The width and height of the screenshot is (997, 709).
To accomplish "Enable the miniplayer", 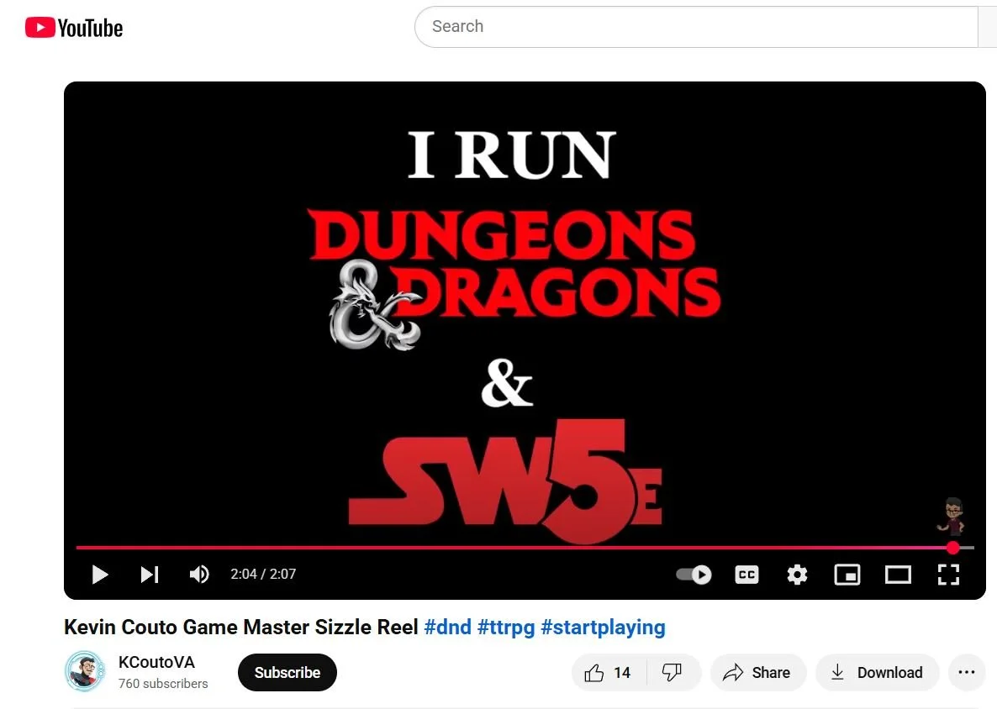I will click(x=847, y=575).
